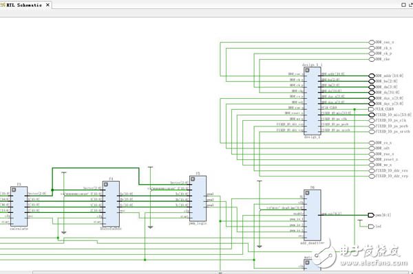Select the pwm_logic module body
The image size is (413, 274).
click(198, 198)
